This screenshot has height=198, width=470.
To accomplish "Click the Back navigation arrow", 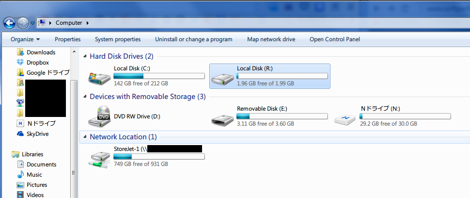I will pyautogui.click(x=9, y=23).
